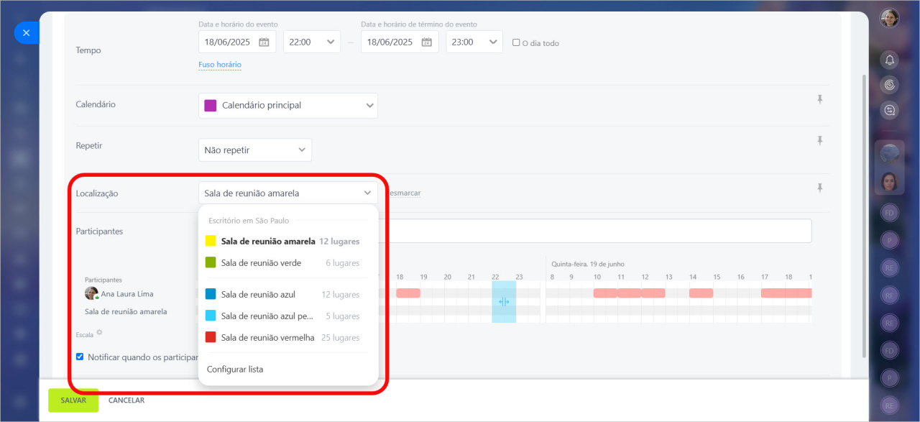Click '6 lugares' capacity text

tap(343, 263)
